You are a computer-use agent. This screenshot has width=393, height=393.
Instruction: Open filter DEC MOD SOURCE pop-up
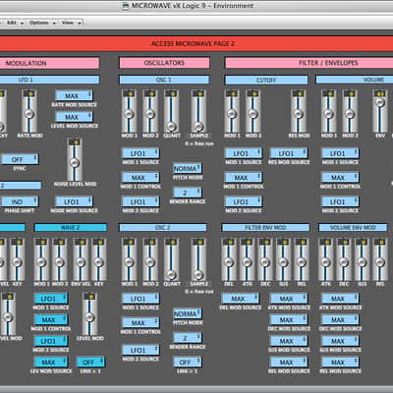289,319
